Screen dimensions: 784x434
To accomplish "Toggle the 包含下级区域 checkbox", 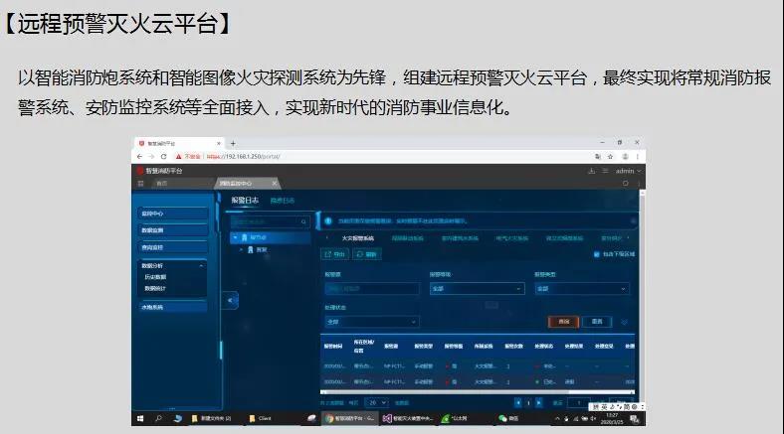I will 595,254.
